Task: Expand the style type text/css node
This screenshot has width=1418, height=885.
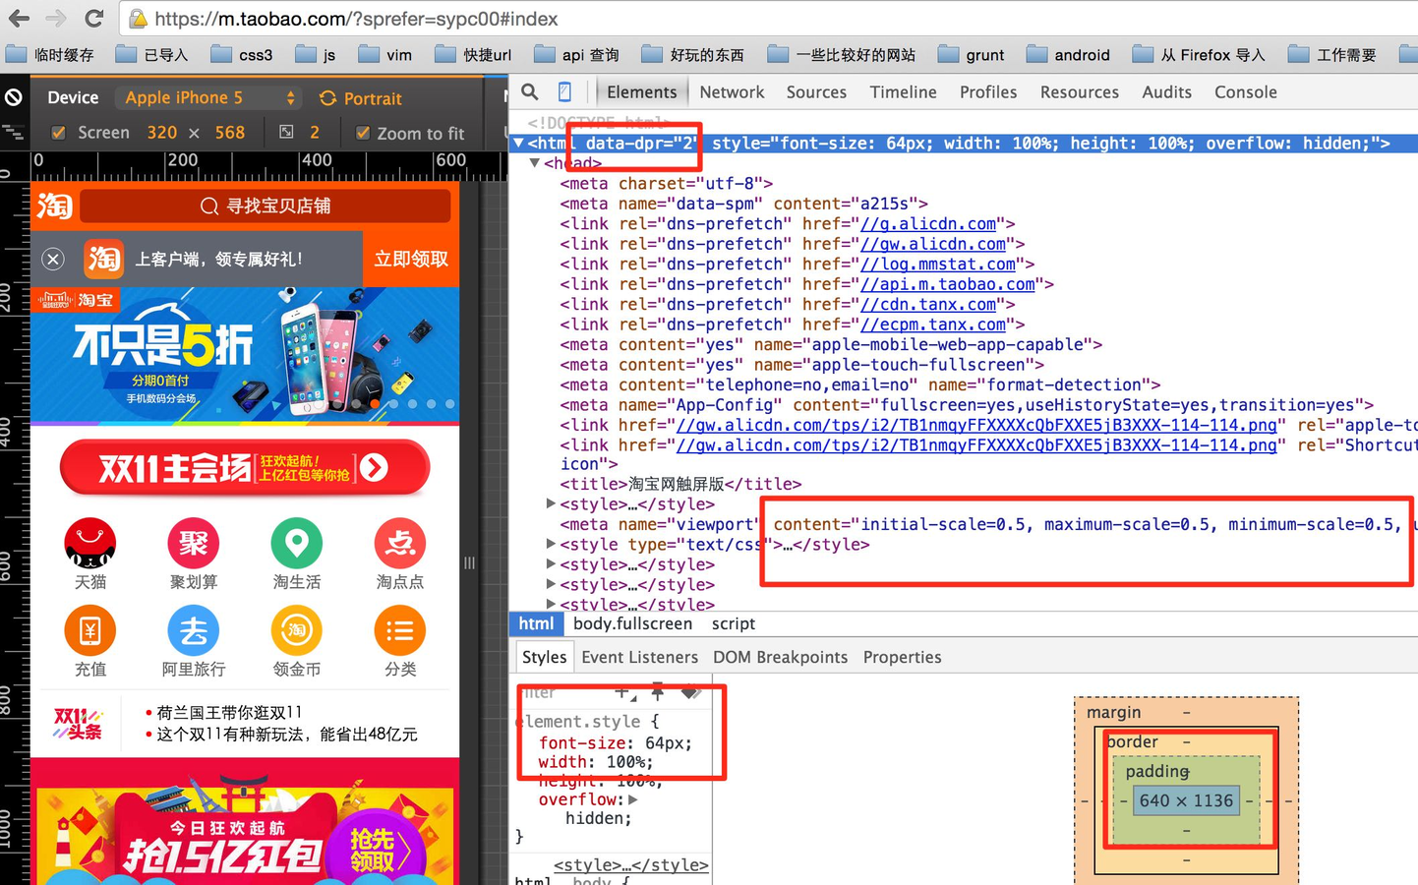Action: coord(551,544)
